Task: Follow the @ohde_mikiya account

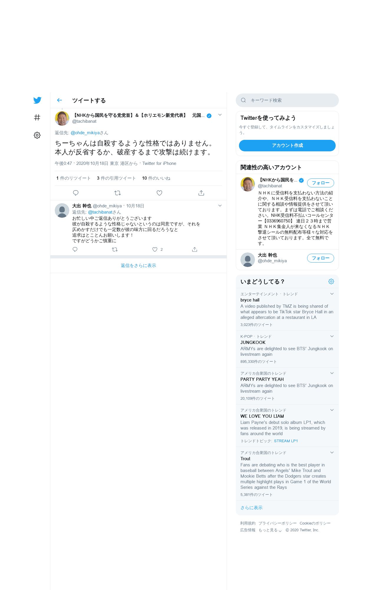Action: pyautogui.click(x=321, y=258)
